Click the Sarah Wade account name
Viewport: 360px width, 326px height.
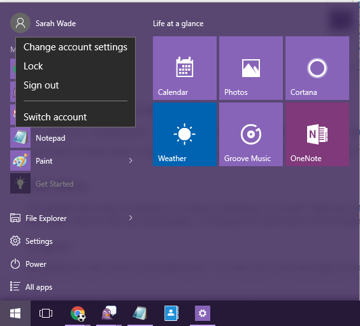click(x=55, y=24)
